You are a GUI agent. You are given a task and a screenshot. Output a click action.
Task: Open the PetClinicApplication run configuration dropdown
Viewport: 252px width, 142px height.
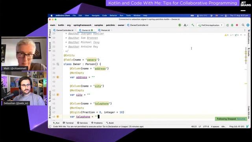[210, 25]
